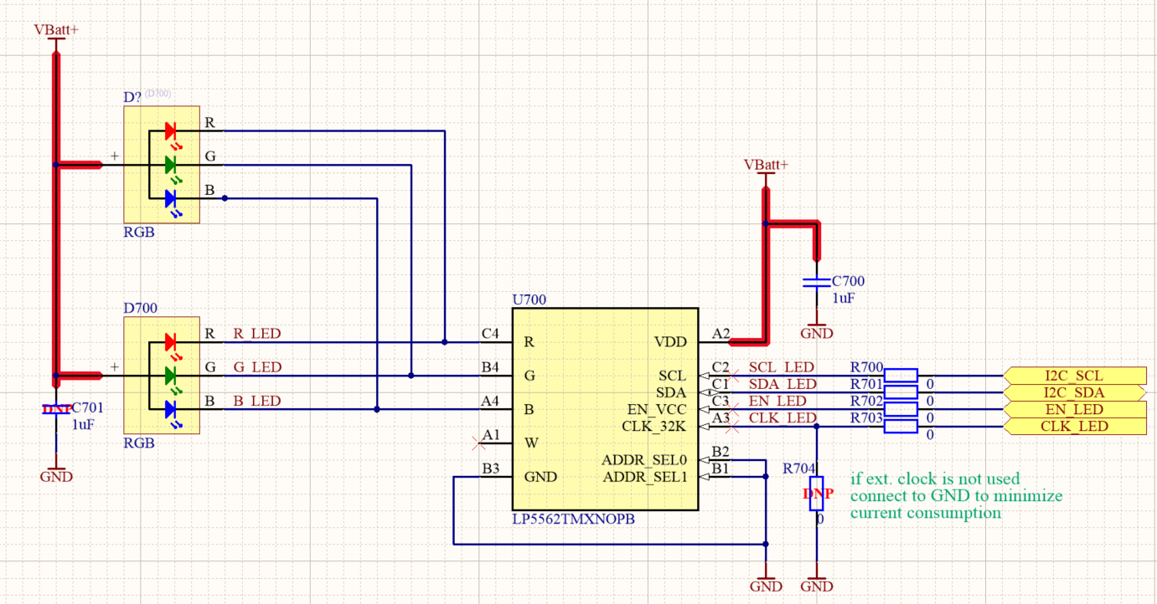Click the C700 designator text
The image size is (1157, 604).
(x=848, y=282)
